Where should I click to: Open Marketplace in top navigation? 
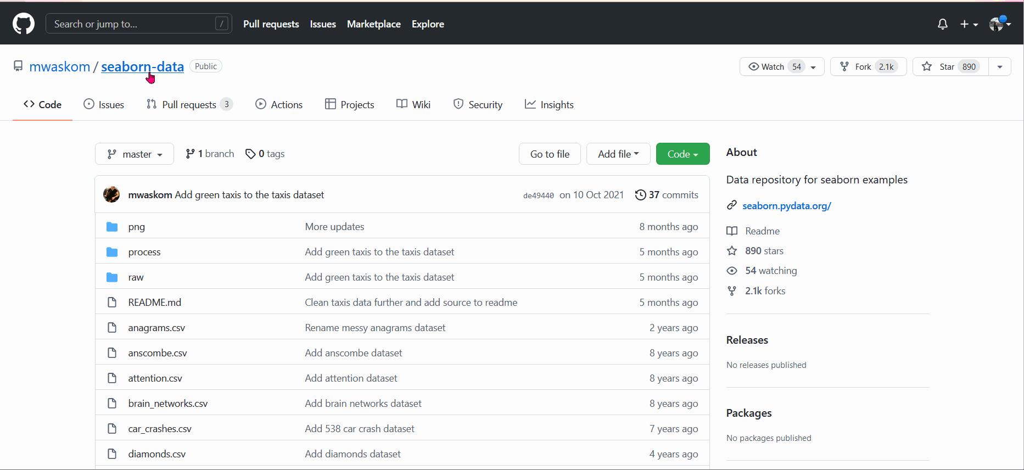coord(373,24)
